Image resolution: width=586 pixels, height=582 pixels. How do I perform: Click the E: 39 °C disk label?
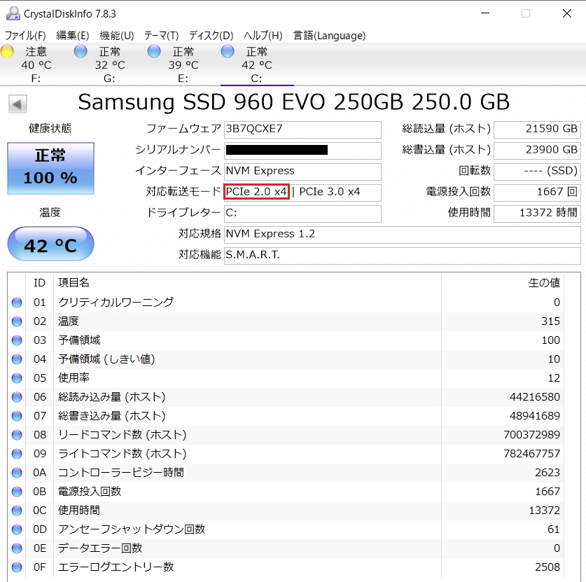(183, 65)
